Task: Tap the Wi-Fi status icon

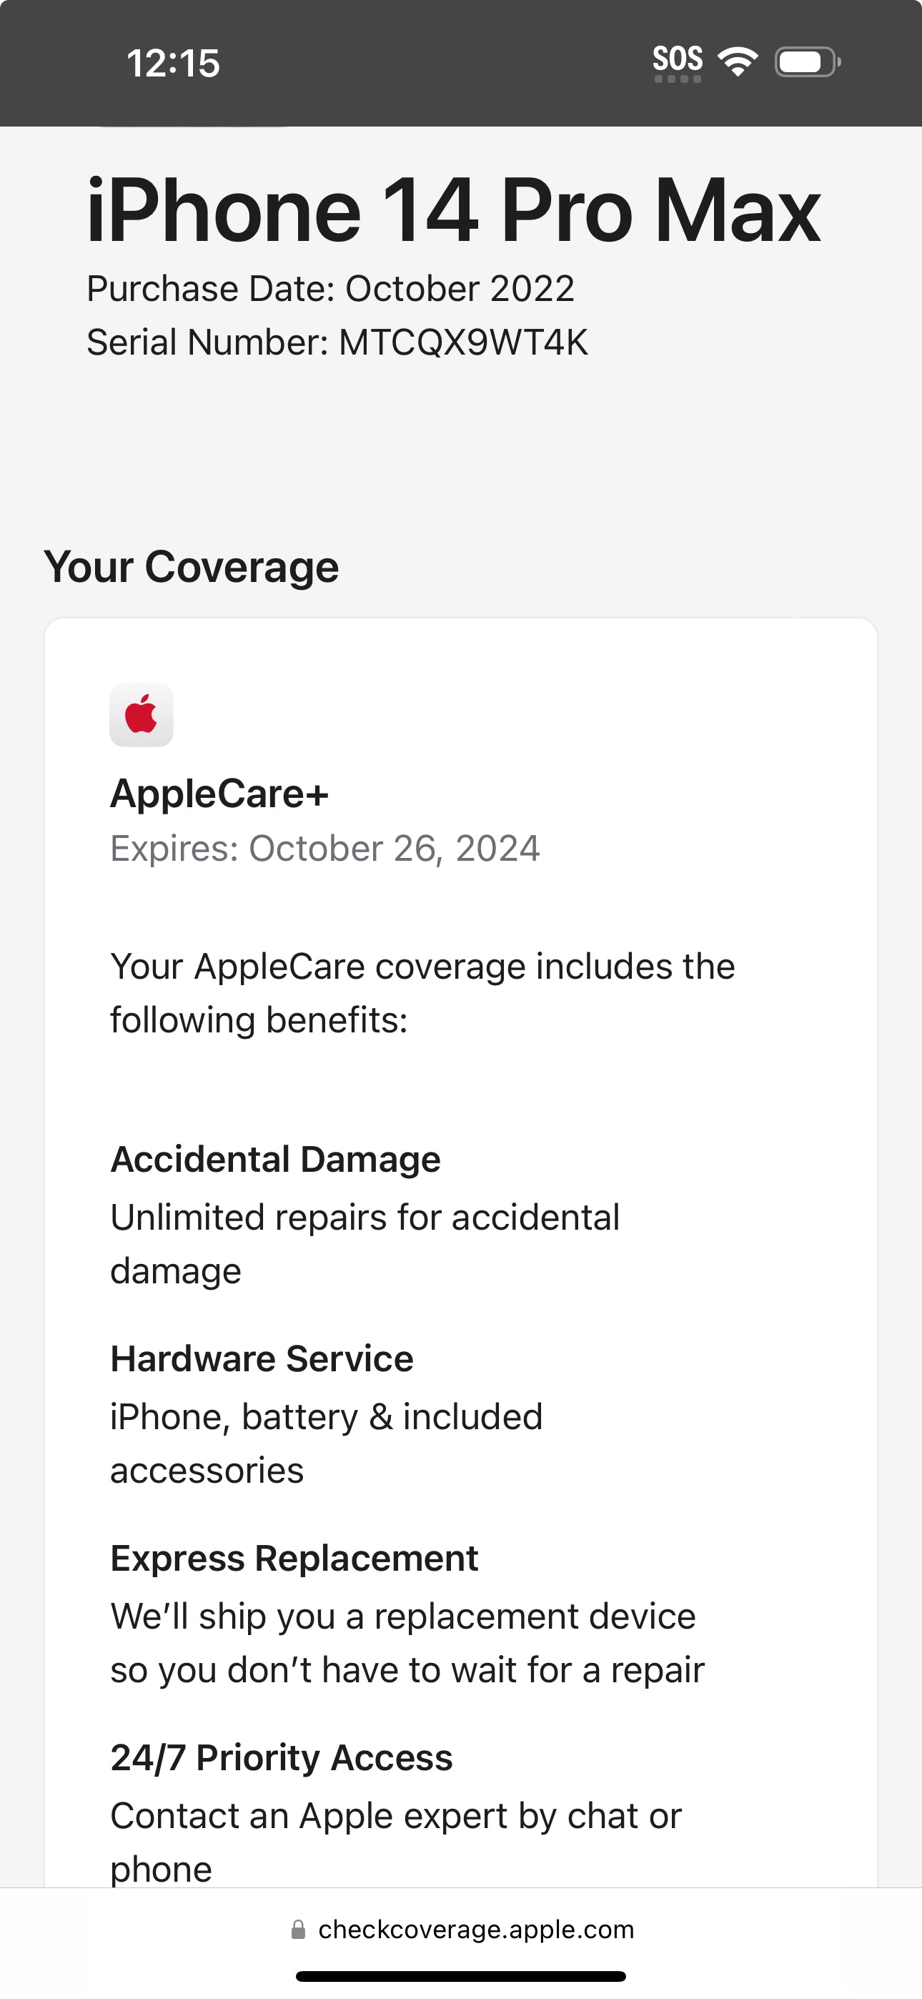Action: coord(738,61)
